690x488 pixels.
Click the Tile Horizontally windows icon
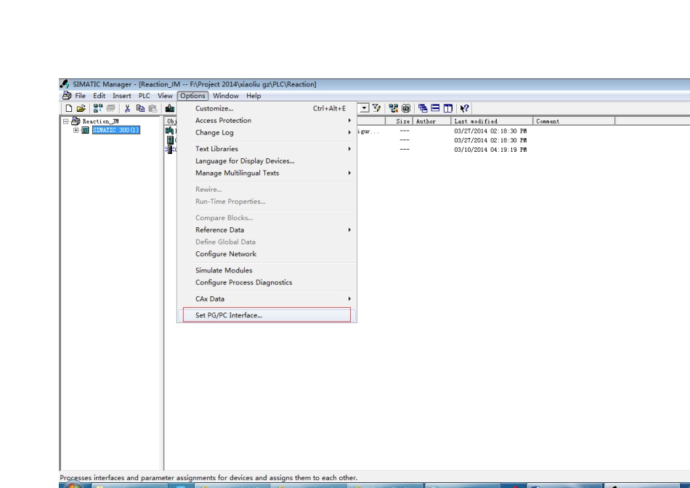point(434,108)
